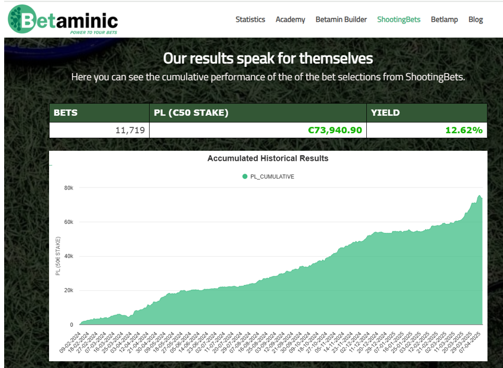The height and width of the screenshot is (368, 503).
Task: Go to the Academy page
Action: [290, 19]
